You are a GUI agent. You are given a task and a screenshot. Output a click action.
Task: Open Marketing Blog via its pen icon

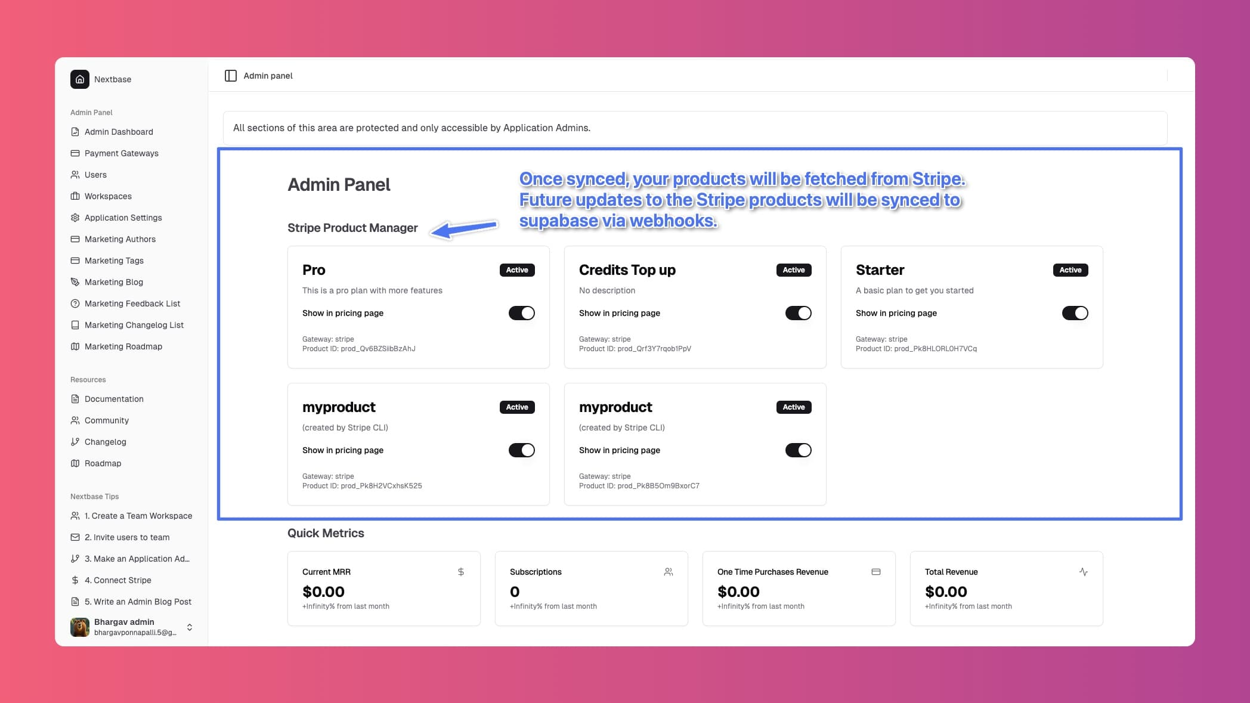(x=75, y=281)
